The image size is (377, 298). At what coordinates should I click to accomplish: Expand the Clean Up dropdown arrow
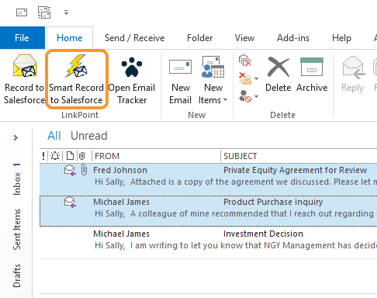256,78
